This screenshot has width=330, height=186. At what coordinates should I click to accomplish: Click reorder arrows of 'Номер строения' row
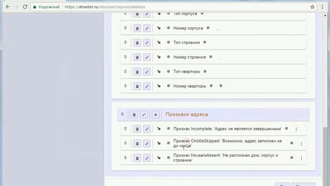[125, 57]
